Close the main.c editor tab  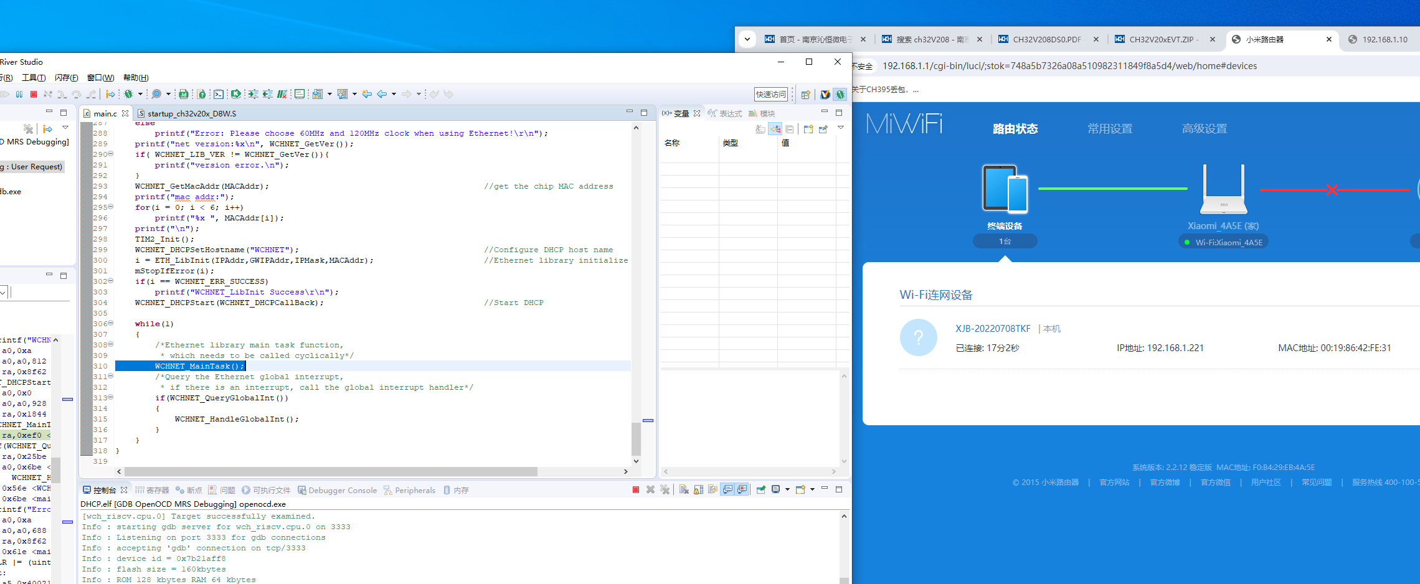(x=125, y=113)
